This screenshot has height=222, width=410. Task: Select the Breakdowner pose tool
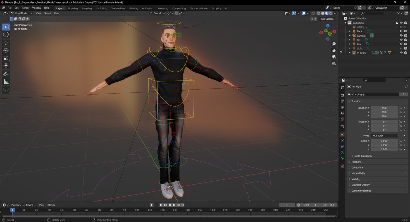click(6, 90)
